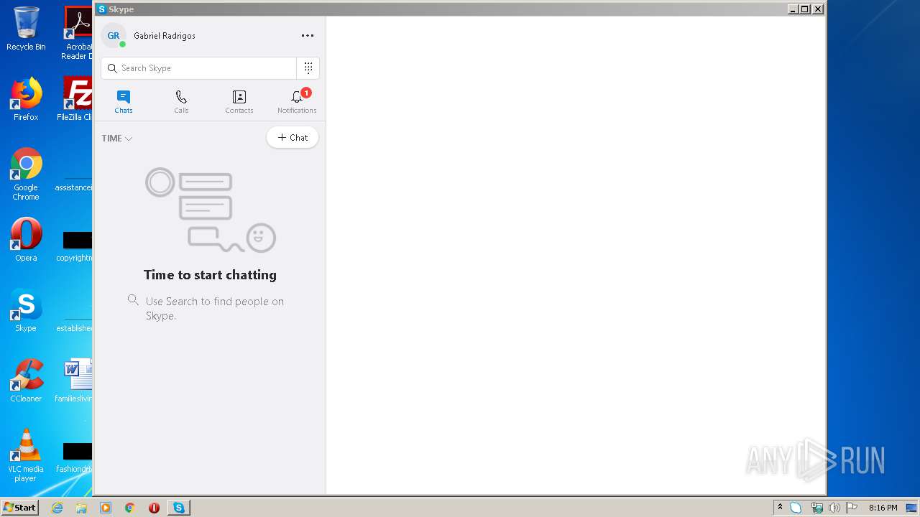920x517 pixels.
Task: Launch VLC media player shortcut
Action: (26, 455)
